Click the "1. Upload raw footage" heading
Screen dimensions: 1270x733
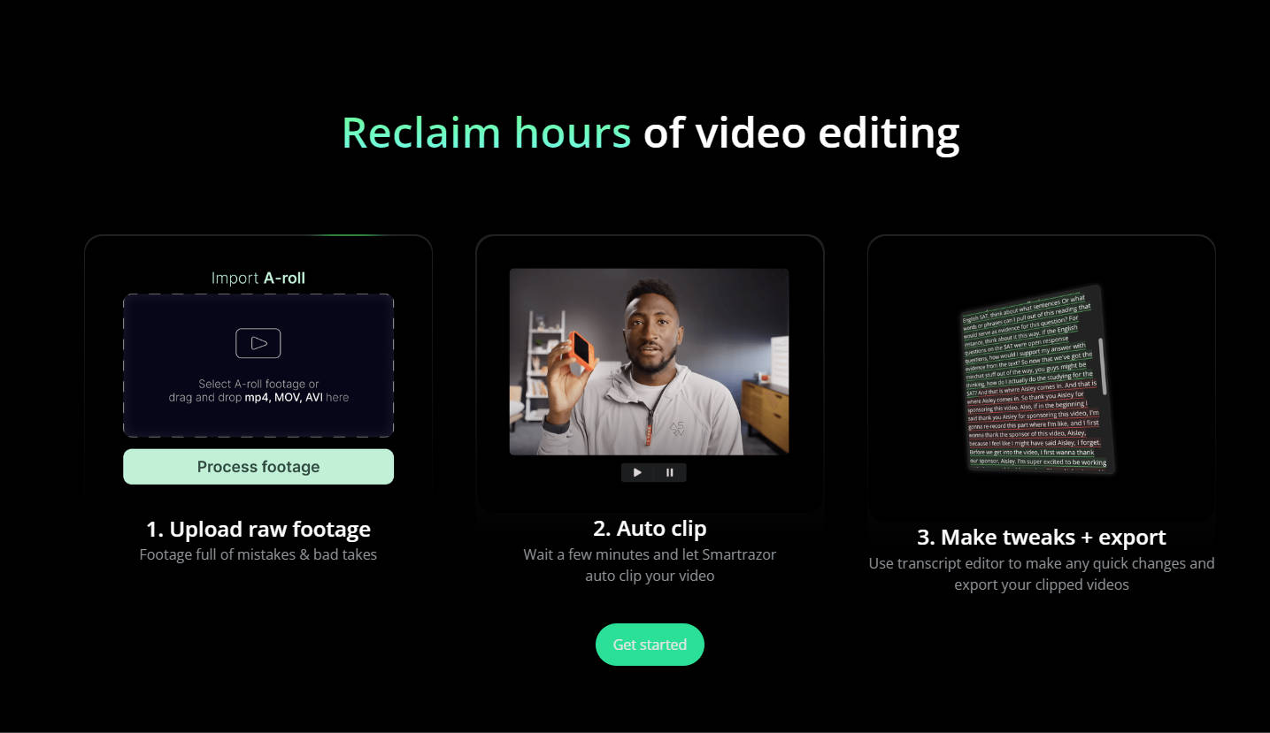[258, 530]
